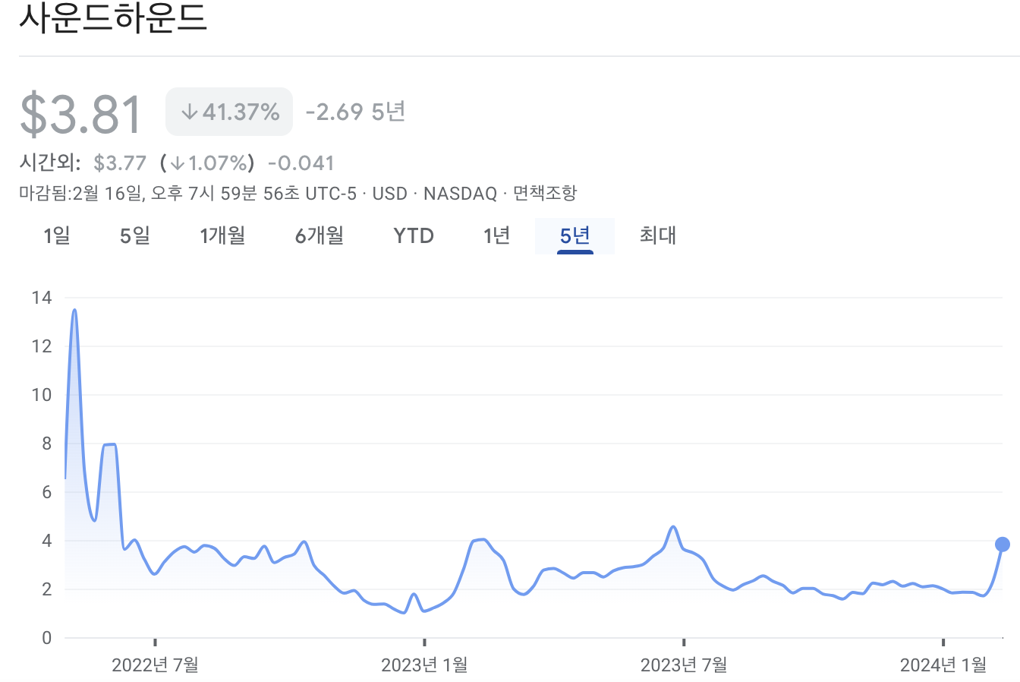Open the 1개월 chart view

222,235
